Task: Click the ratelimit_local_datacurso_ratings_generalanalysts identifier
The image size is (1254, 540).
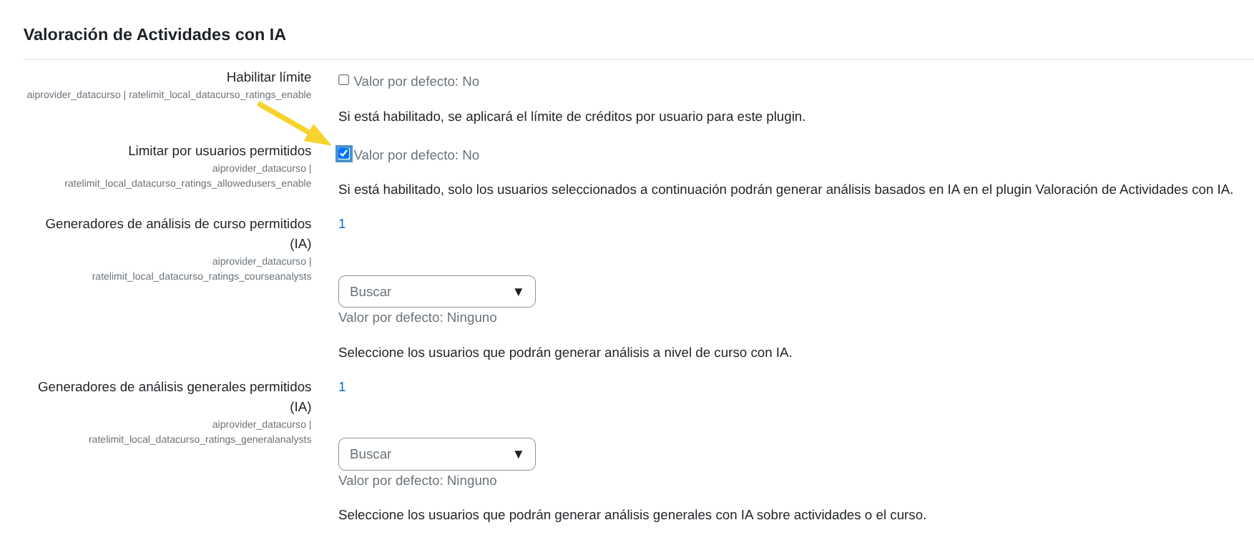Action: [200, 439]
